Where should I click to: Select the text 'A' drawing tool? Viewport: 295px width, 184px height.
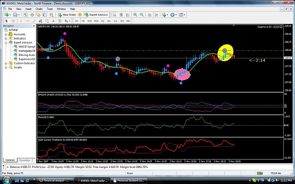[53, 21]
